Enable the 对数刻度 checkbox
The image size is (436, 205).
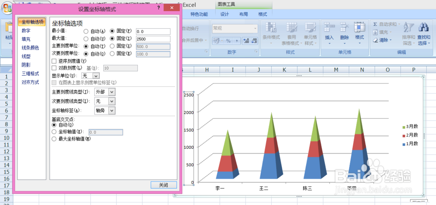(54, 68)
